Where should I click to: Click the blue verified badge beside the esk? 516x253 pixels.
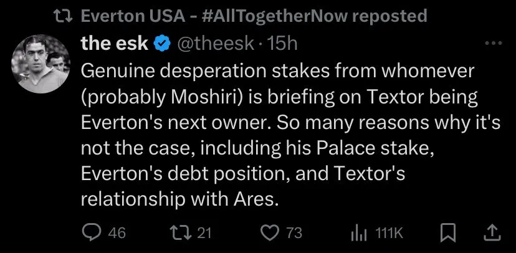160,44
